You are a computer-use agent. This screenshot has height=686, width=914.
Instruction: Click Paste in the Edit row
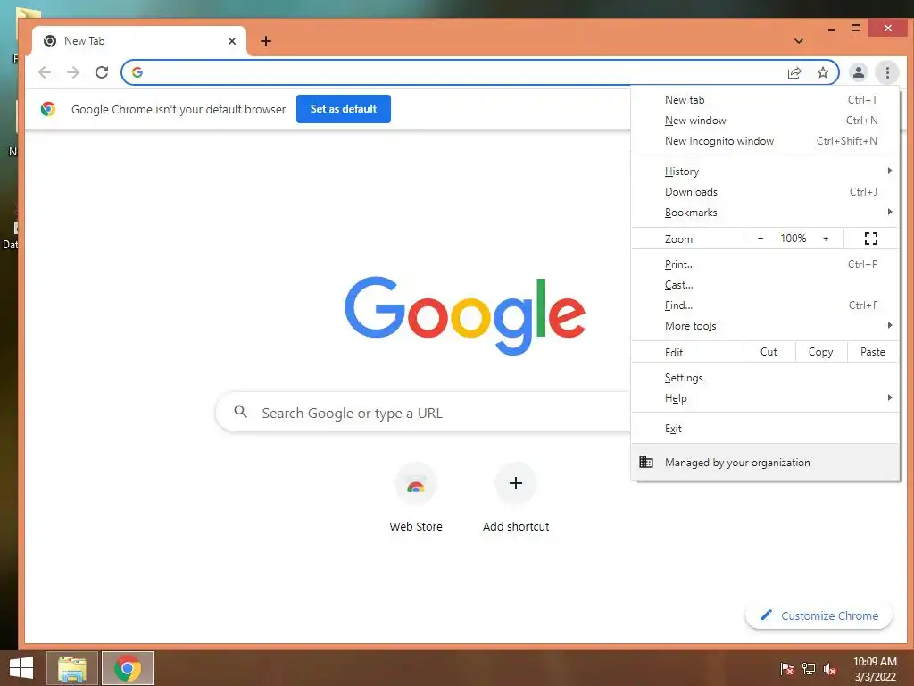pyautogui.click(x=873, y=352)
